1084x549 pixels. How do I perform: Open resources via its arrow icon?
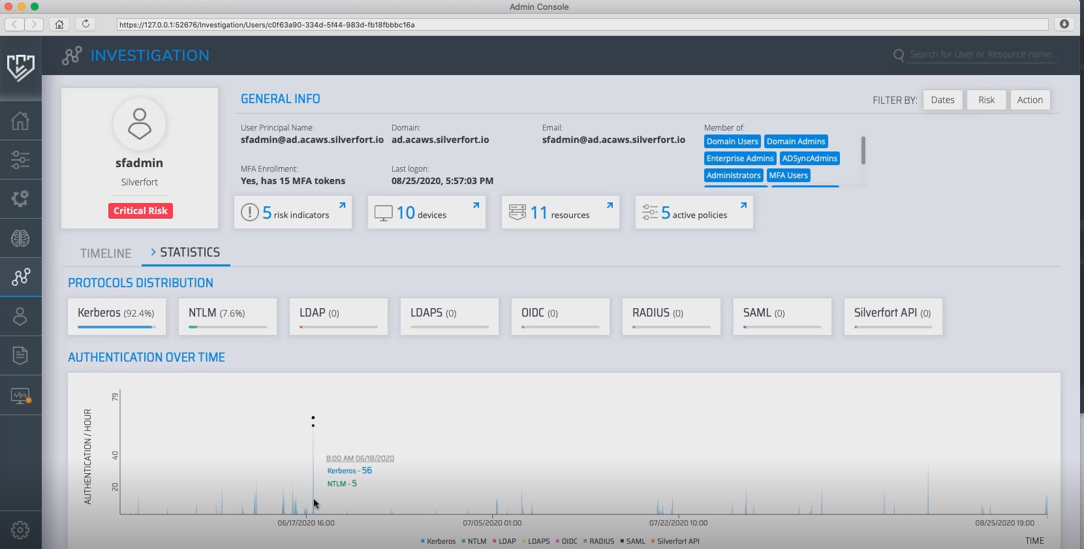point(610,205)
